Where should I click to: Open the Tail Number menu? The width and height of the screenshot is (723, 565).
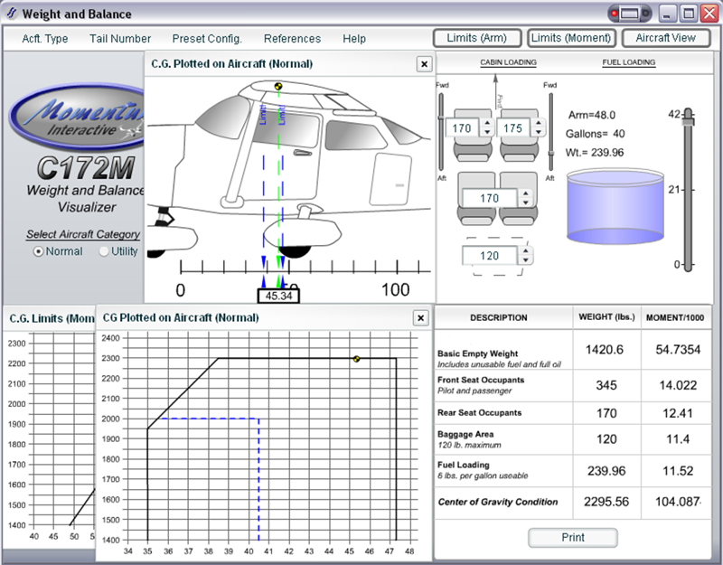[x=120, y=39]
